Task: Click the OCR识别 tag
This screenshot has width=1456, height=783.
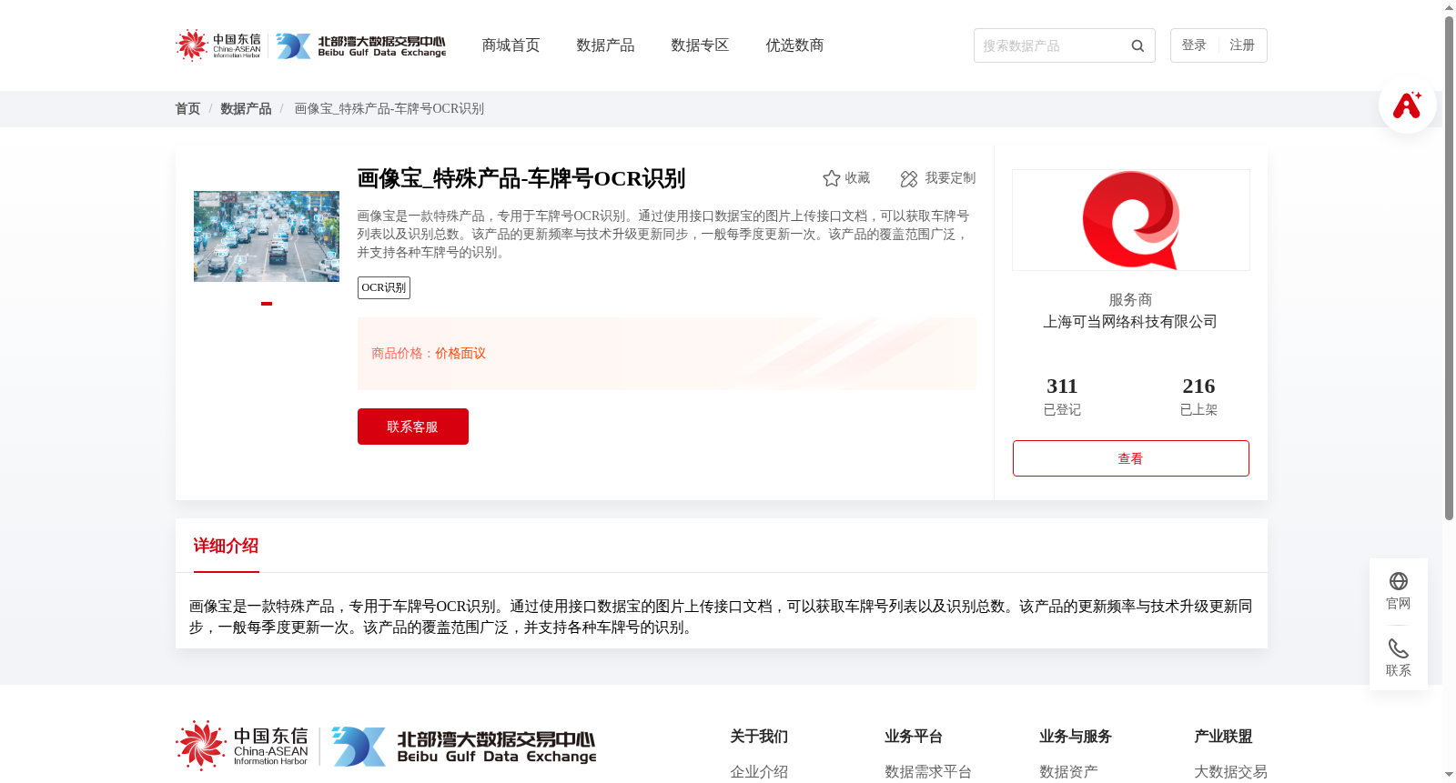Action: [x=384, y=287]
